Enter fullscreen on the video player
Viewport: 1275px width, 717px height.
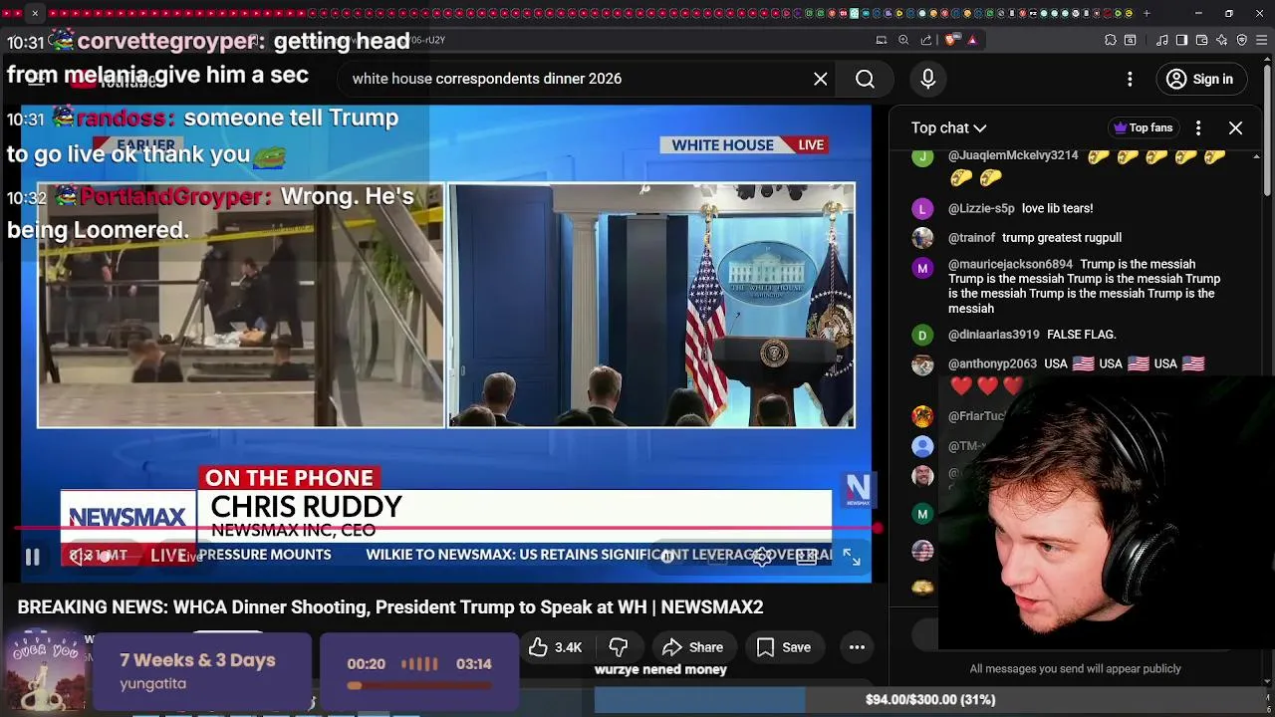[852, 557]
